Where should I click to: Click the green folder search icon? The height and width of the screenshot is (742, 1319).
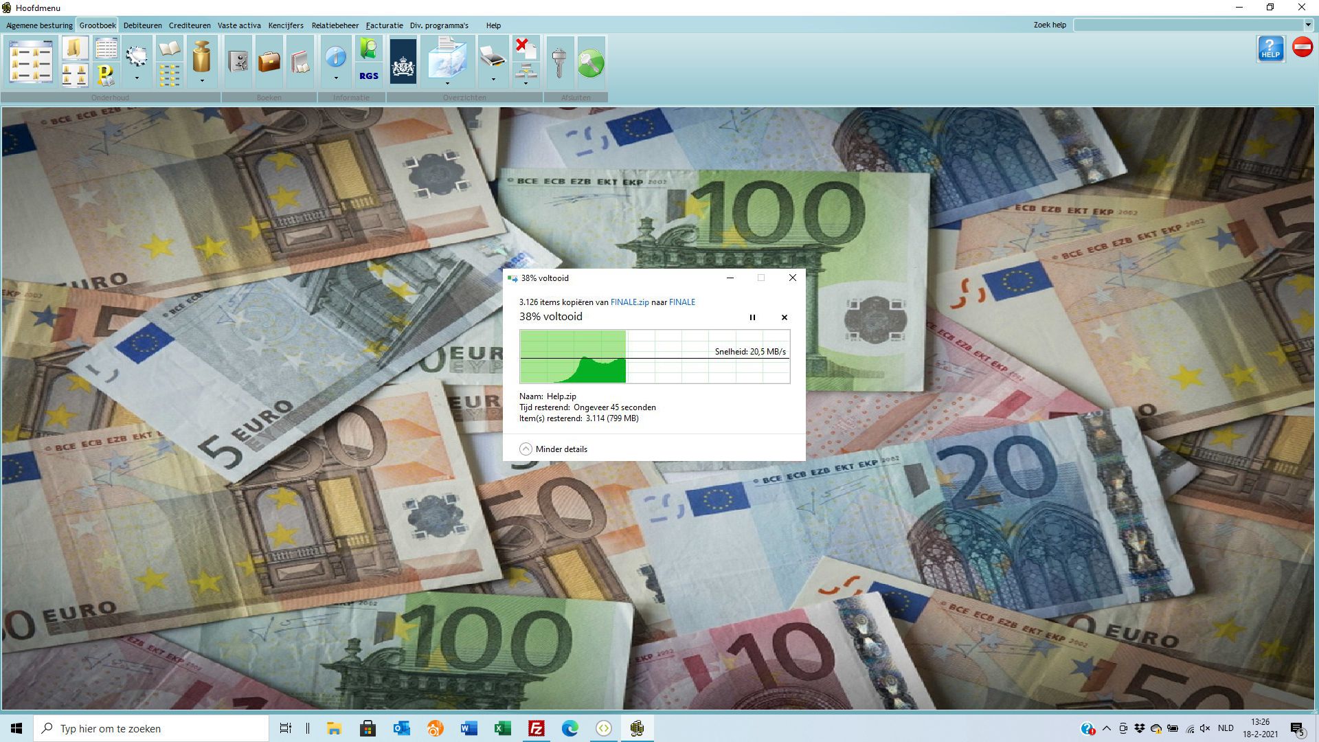coord(369,48)
